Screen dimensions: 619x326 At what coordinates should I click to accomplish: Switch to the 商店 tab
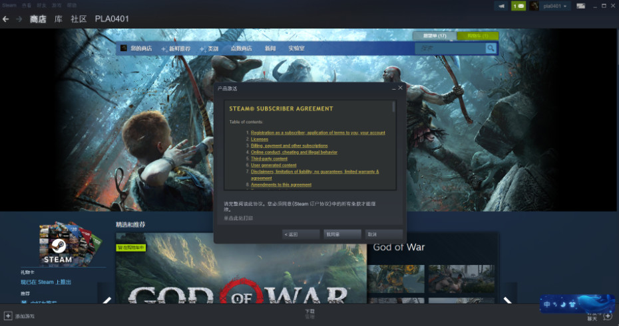pyautogui.click(x=38, y=19)
